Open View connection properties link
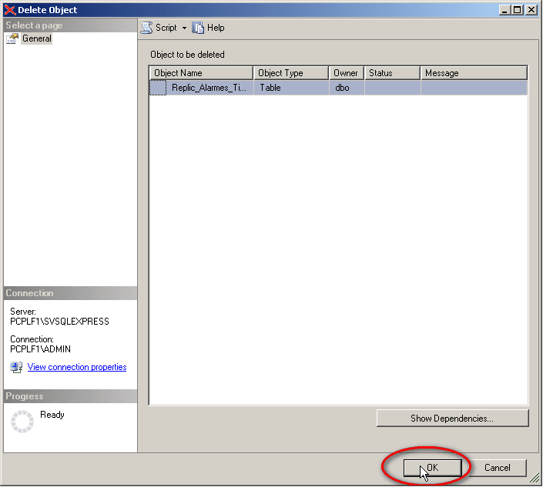This screenshot has height=487, width=543. coord(77,367)
